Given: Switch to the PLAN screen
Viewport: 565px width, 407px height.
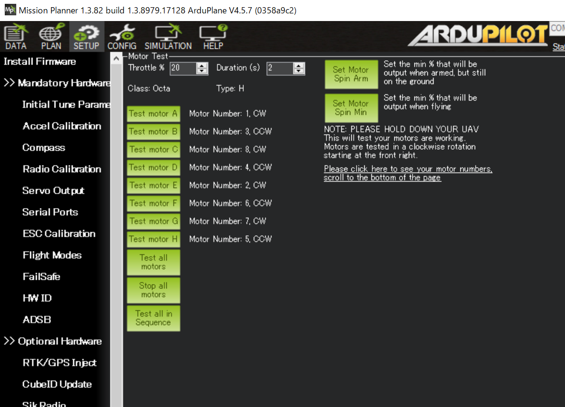Looking at the screenshot, I should 51,36.
